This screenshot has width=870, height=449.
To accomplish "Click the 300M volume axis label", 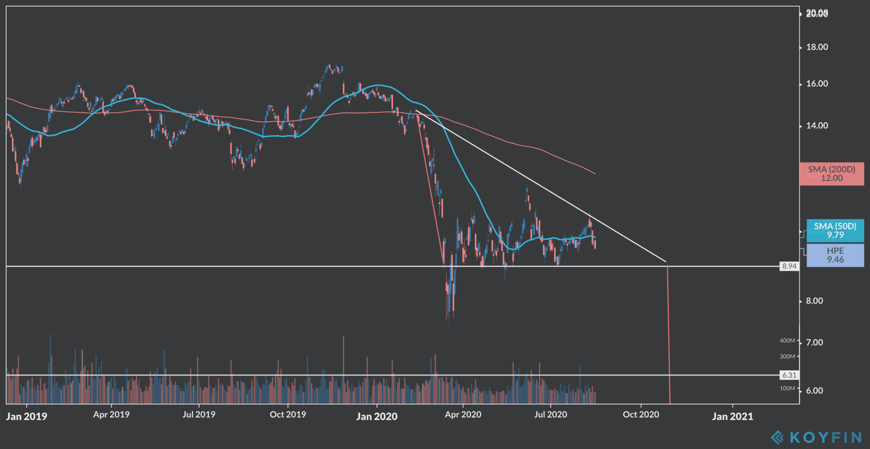I will coord(787,356).
